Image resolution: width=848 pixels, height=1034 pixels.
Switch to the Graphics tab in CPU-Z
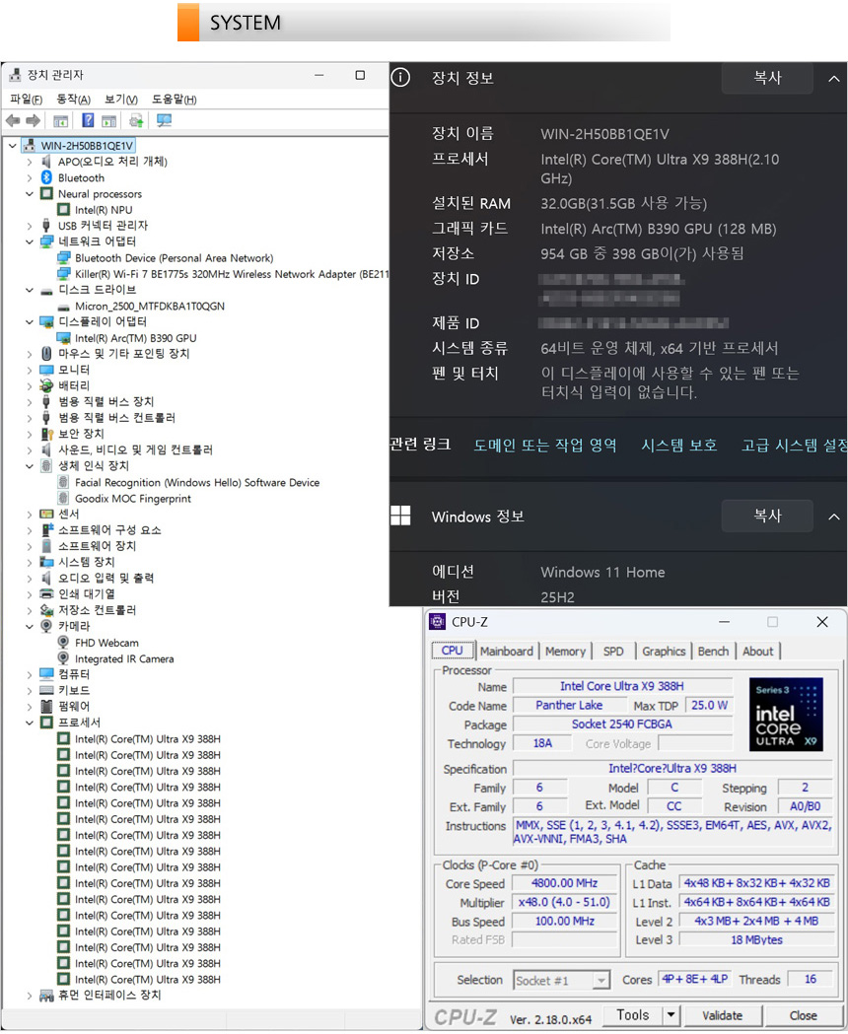point(664,651)
